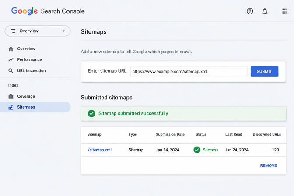
Task: Click the Submitted sitemaps heading
Action: pos(106,98)
